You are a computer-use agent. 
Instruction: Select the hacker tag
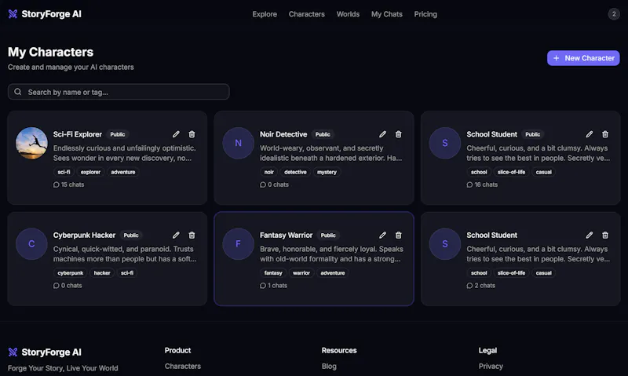(x=102, y=272)
